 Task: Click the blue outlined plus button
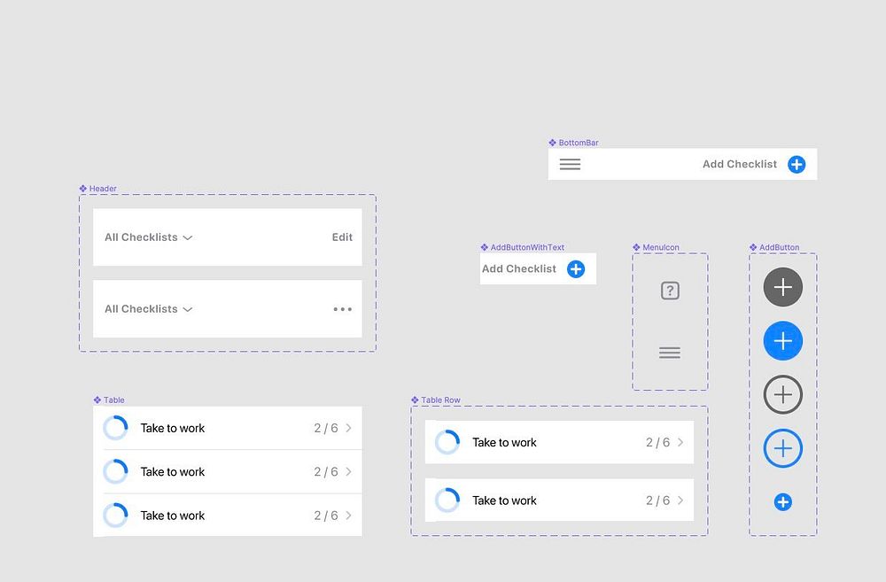(x=783, y=448)
